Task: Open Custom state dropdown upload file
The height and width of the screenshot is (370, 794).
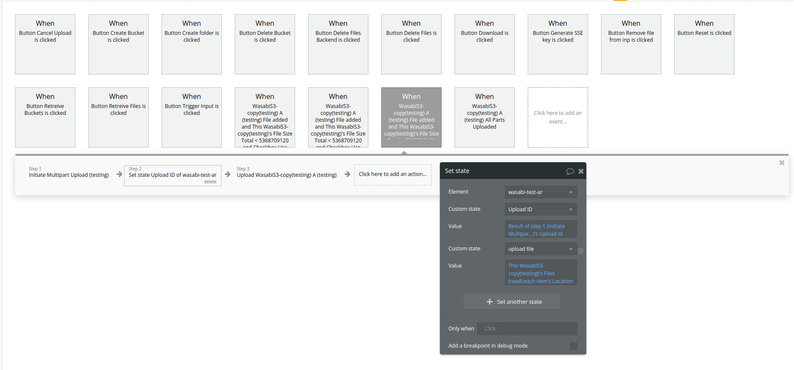Action: coord(541,249)
